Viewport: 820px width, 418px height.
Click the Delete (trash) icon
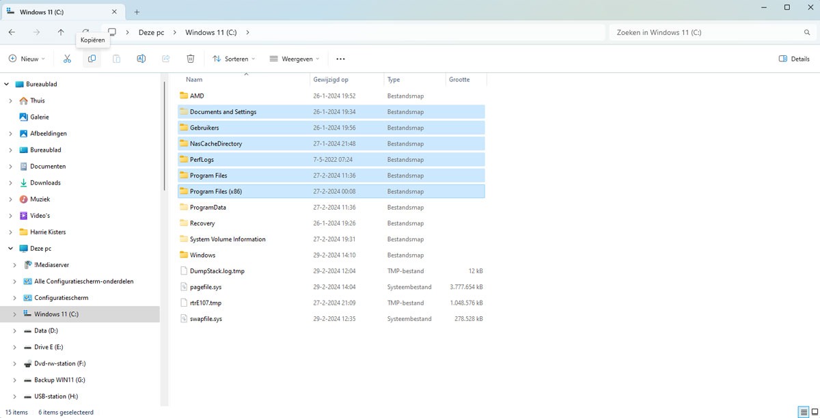tap(190, 58)
